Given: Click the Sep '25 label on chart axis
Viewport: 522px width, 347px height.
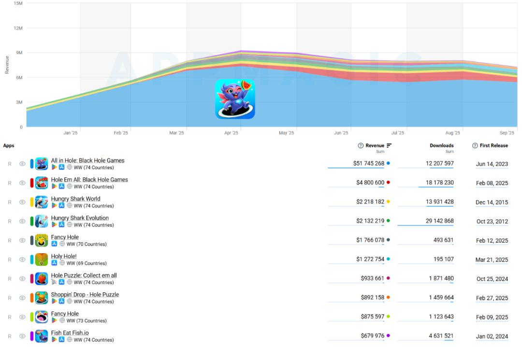Looking at the screenshot, I should (507, 133).
